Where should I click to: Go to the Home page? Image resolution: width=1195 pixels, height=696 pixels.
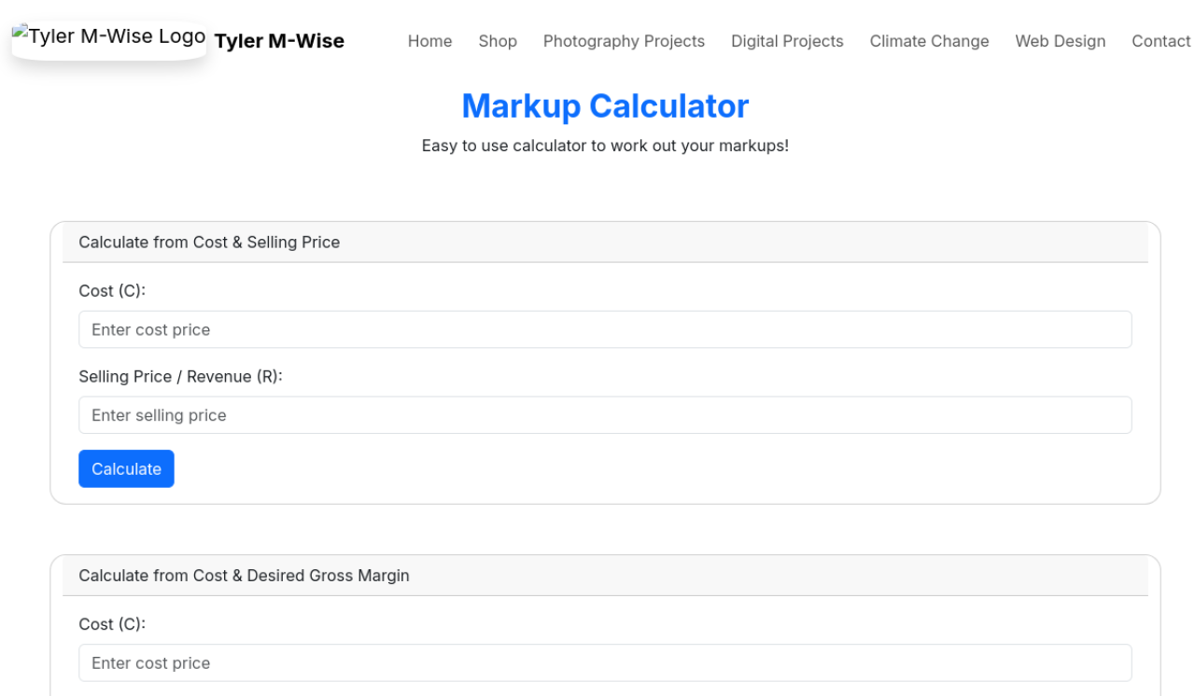tap(429, 41)
